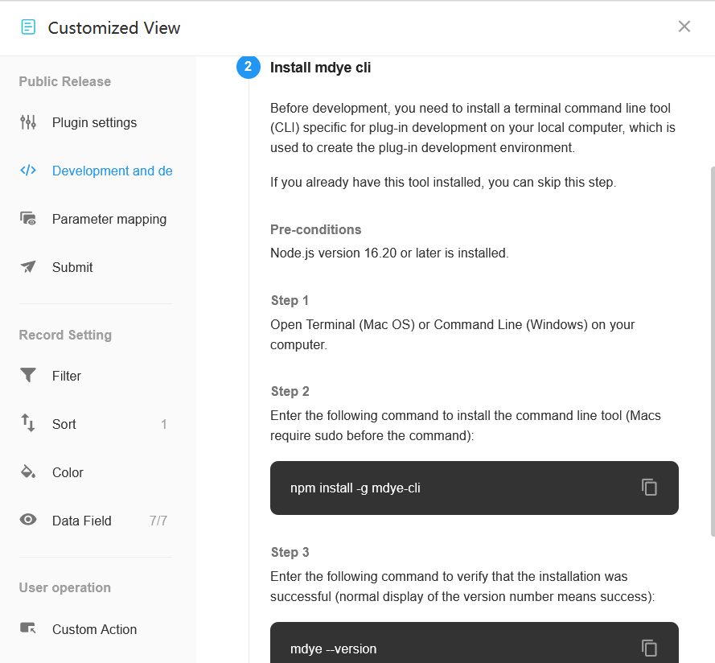Click the Submit paper plane icon

[x=28, y=267]
